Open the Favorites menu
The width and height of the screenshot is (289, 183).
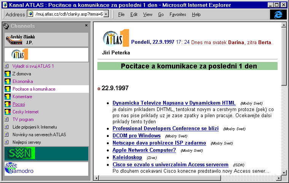(178, 14)
